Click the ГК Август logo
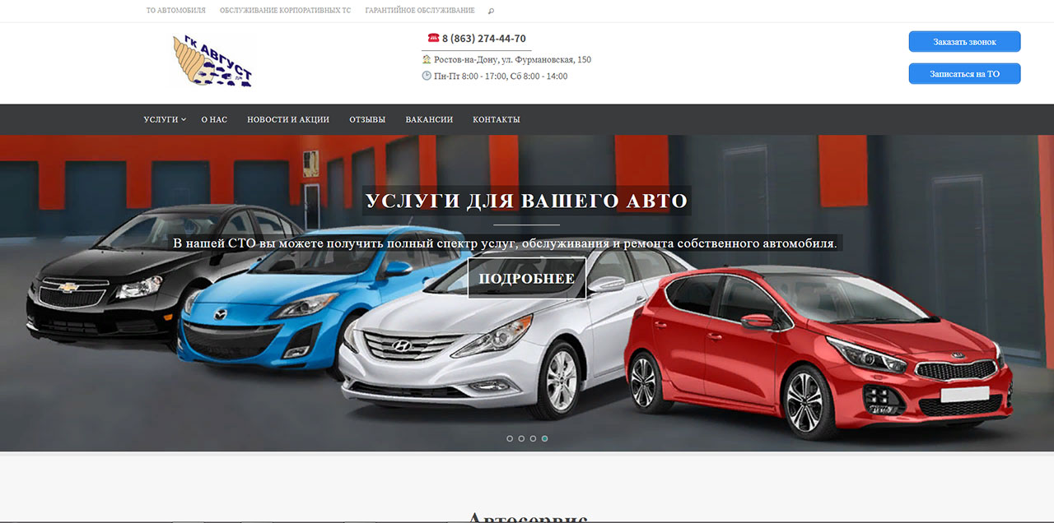1054x523 pixels. 212,62
